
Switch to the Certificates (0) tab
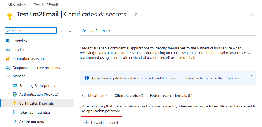94,95
